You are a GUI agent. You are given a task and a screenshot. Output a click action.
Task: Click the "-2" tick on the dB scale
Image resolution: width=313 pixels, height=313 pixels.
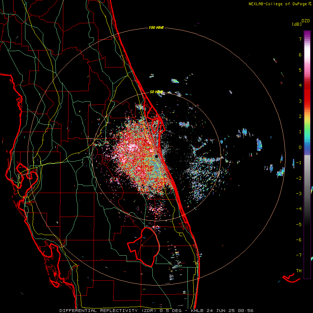(299, 178)
